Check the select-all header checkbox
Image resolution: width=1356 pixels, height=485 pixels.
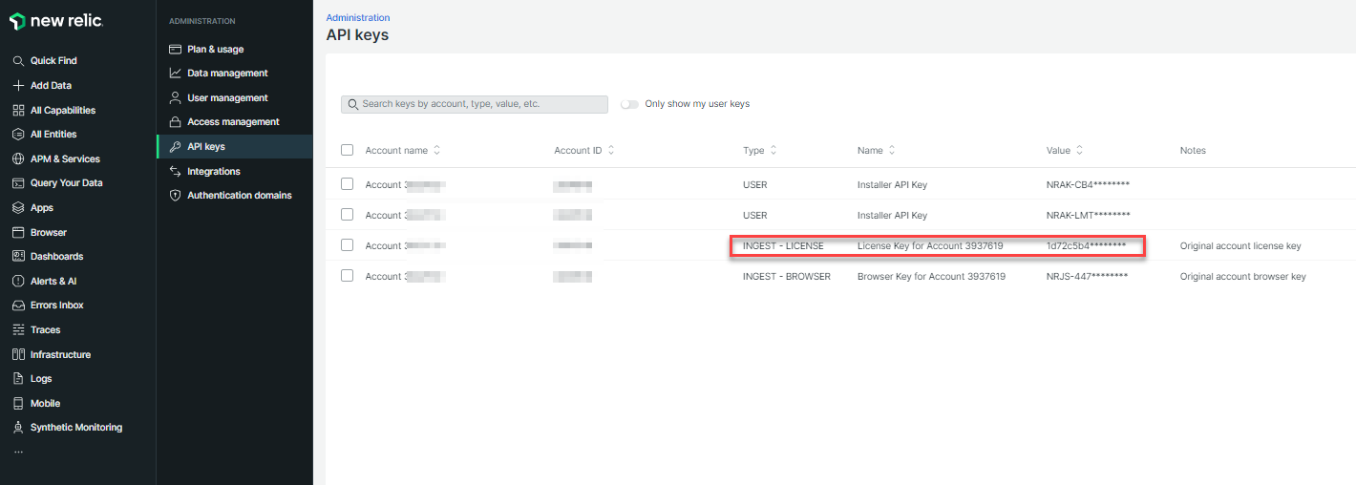click(347, 150)
